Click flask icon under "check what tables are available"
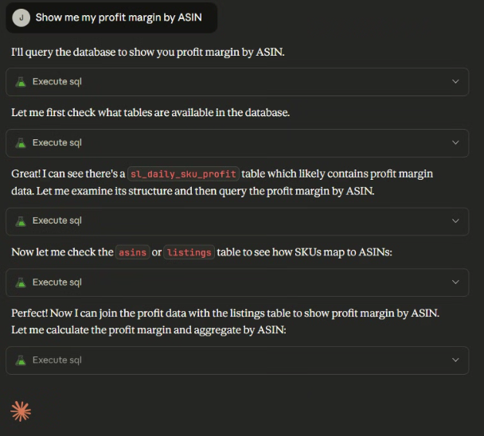The height and width of the screenshot is (436, 484). tap(21, 143)
